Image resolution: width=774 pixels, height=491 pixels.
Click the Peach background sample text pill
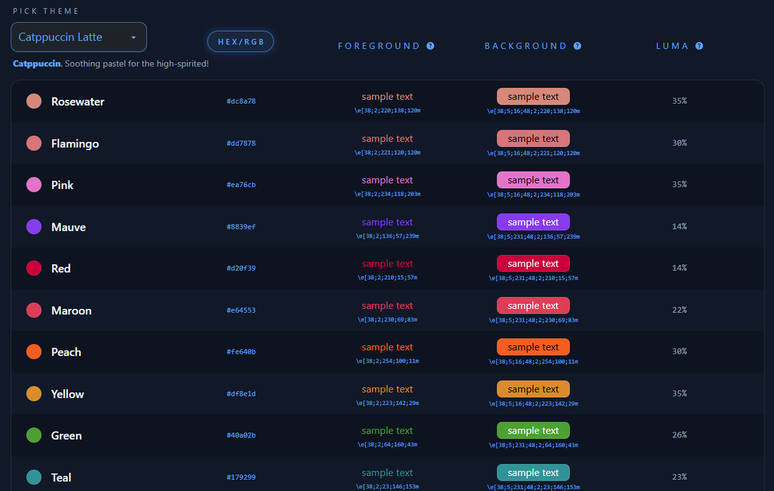click(533, 347)
